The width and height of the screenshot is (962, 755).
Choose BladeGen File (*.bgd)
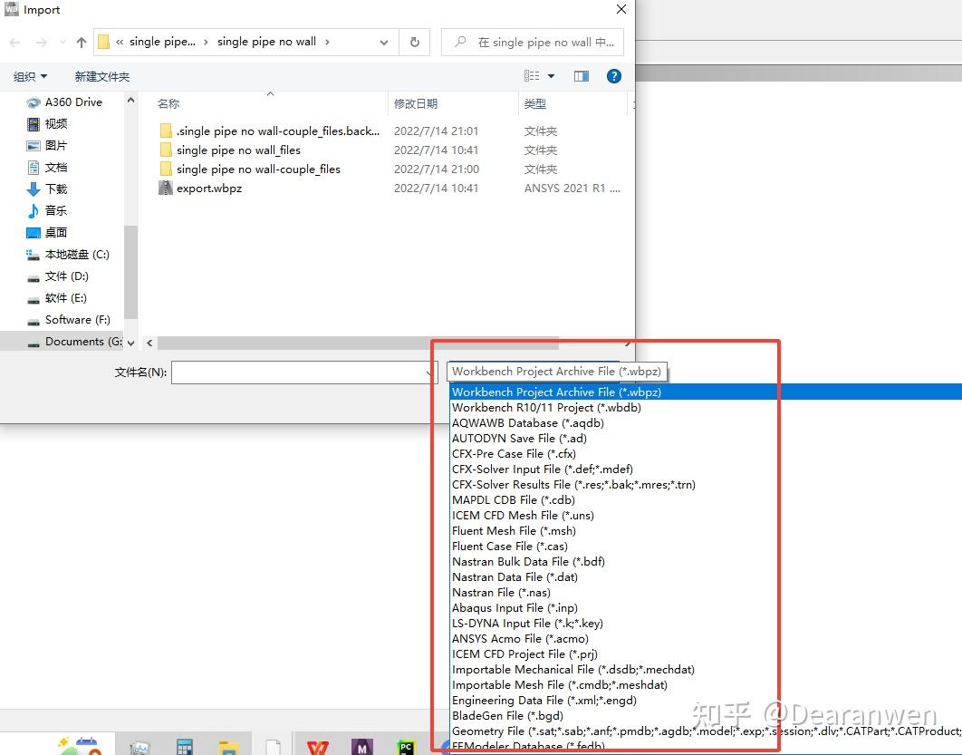pyautogui.click(x=507, y=715)
